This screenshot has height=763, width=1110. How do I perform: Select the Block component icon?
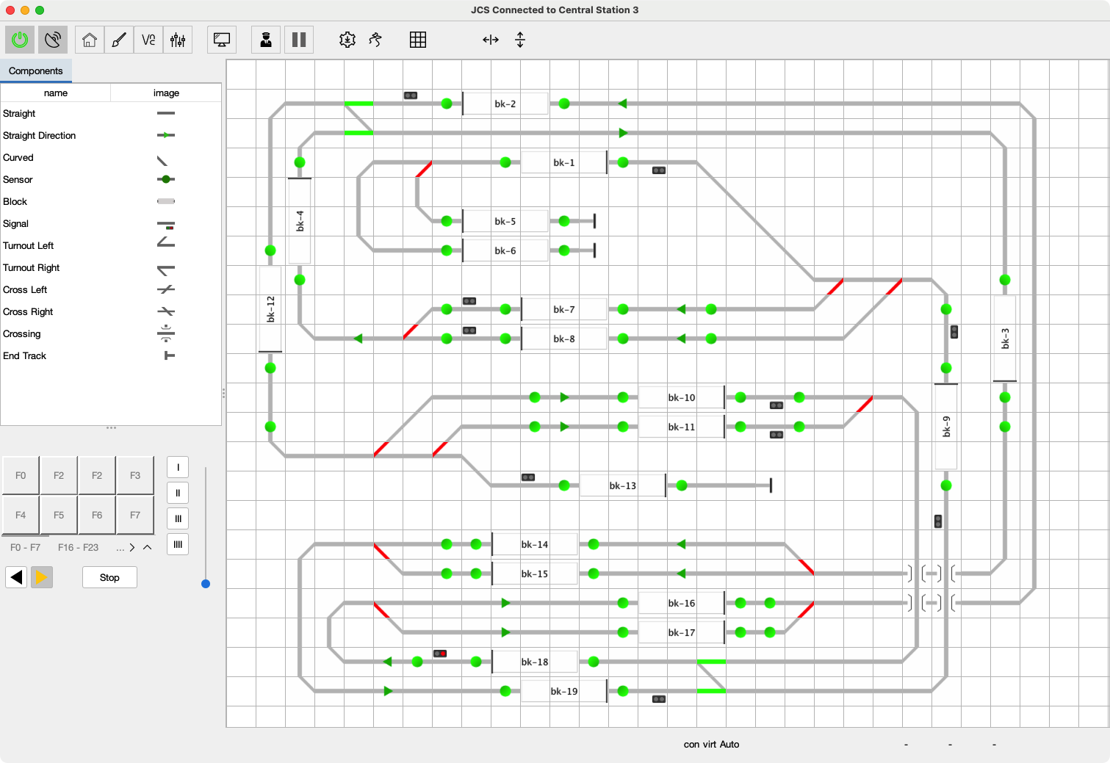point(166,201)
